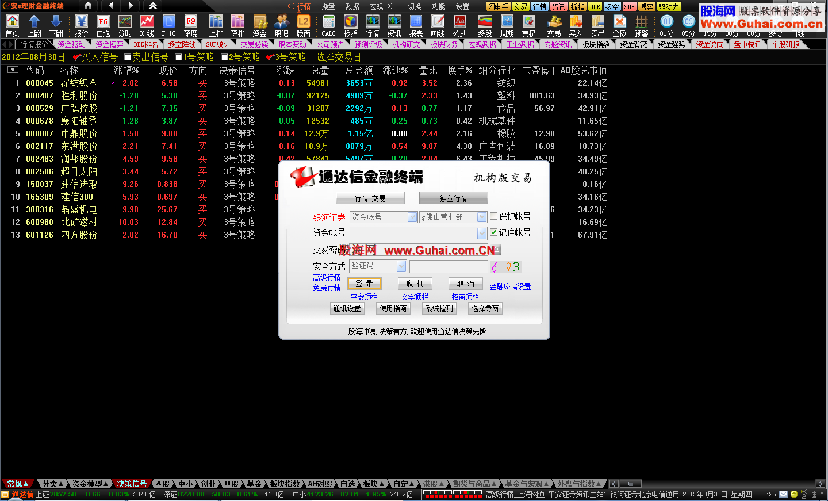Open the 报价 yen quote icon

[x=81, y=26]
